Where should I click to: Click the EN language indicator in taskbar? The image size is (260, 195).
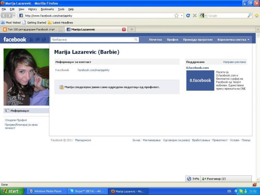(229, 191)
